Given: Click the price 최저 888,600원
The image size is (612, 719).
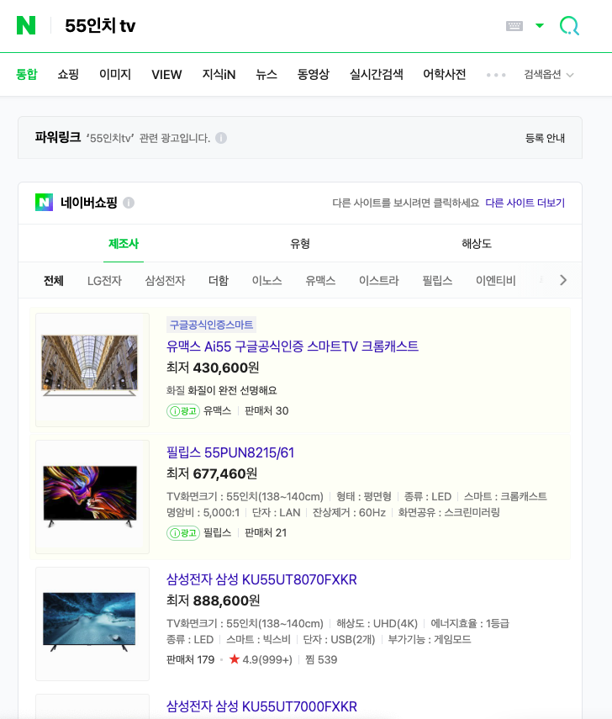Looking at the screenshot, I should [214, 600].
